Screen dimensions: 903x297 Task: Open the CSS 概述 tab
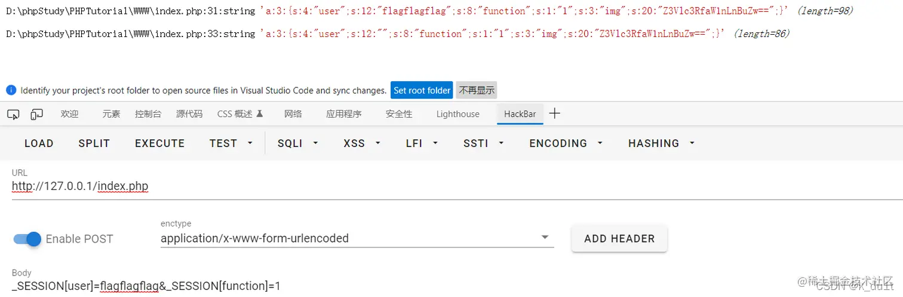pos(240,114)
